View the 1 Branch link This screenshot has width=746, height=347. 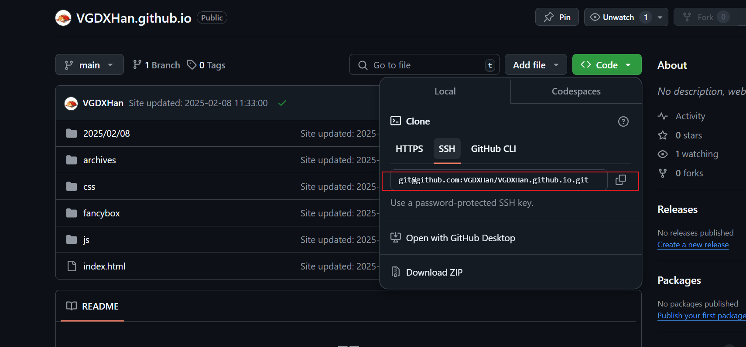(x=156, y=65)
